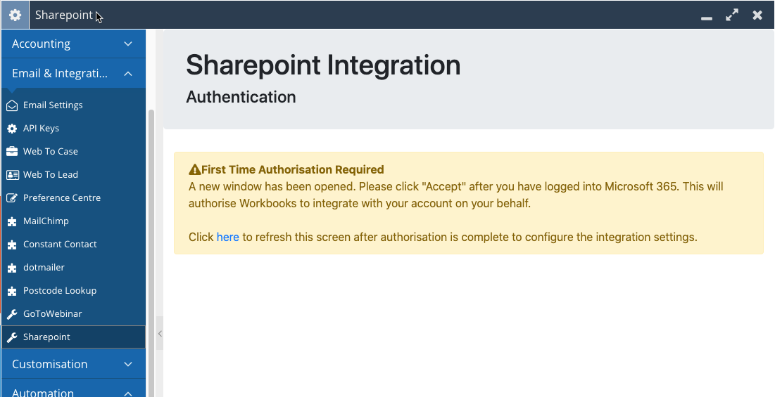
Task: Click the GoToWebinar wrench icon
Action: point(12,313)
